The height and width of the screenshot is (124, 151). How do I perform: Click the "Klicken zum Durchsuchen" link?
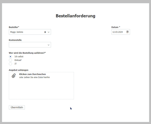[x=32, y=74]
